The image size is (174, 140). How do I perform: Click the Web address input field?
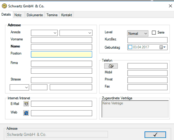61,113
